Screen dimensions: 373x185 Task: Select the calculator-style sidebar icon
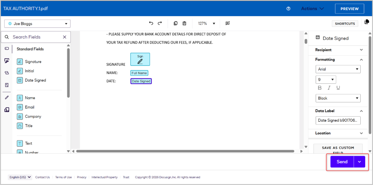tap(7, 85)
